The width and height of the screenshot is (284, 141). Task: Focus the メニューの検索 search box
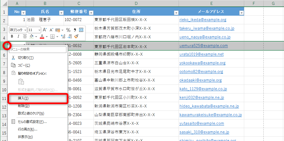[38, 49]
